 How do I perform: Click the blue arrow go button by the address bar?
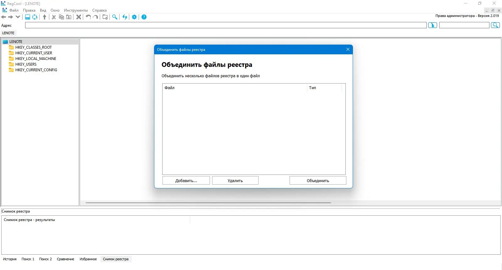click(x=433, y=25)
